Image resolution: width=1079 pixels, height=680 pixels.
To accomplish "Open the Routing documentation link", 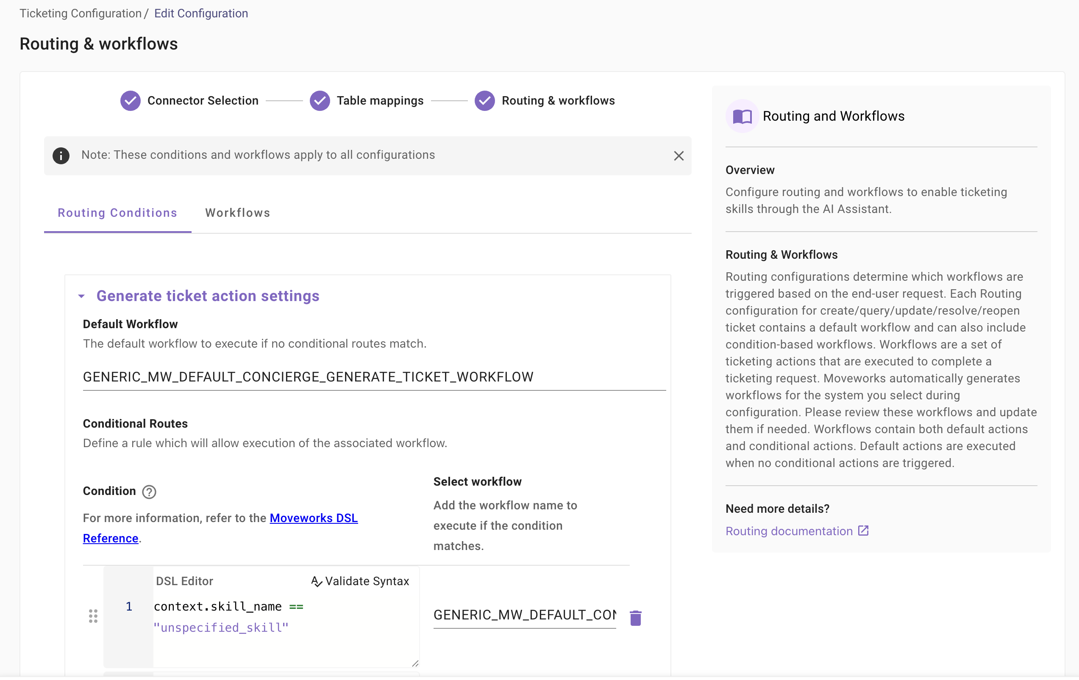I will coord(789,531).
